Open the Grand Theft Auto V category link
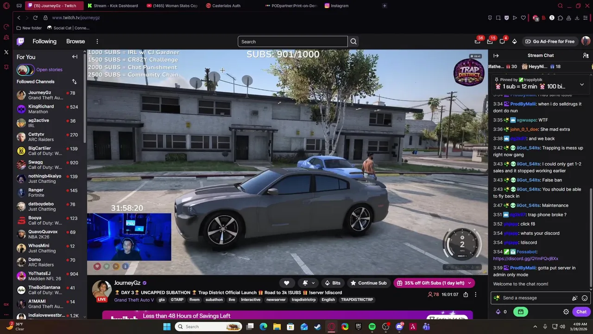The width and height of the screenshot is (593, 334). point(134,300)
